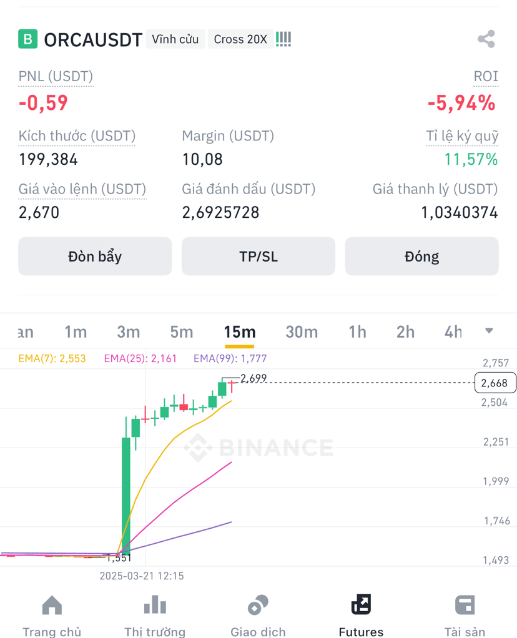Tap the 1,551 low price marker

pos(119,558)
